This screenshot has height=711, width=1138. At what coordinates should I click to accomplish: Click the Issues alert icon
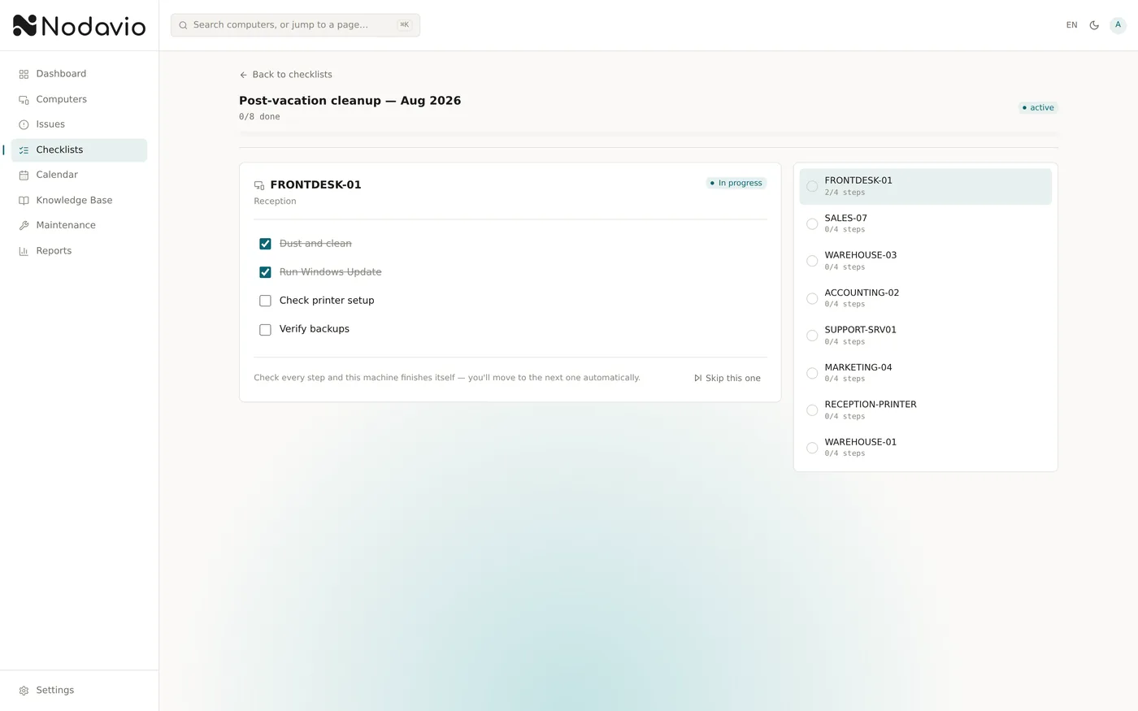[x=24, y=124]
